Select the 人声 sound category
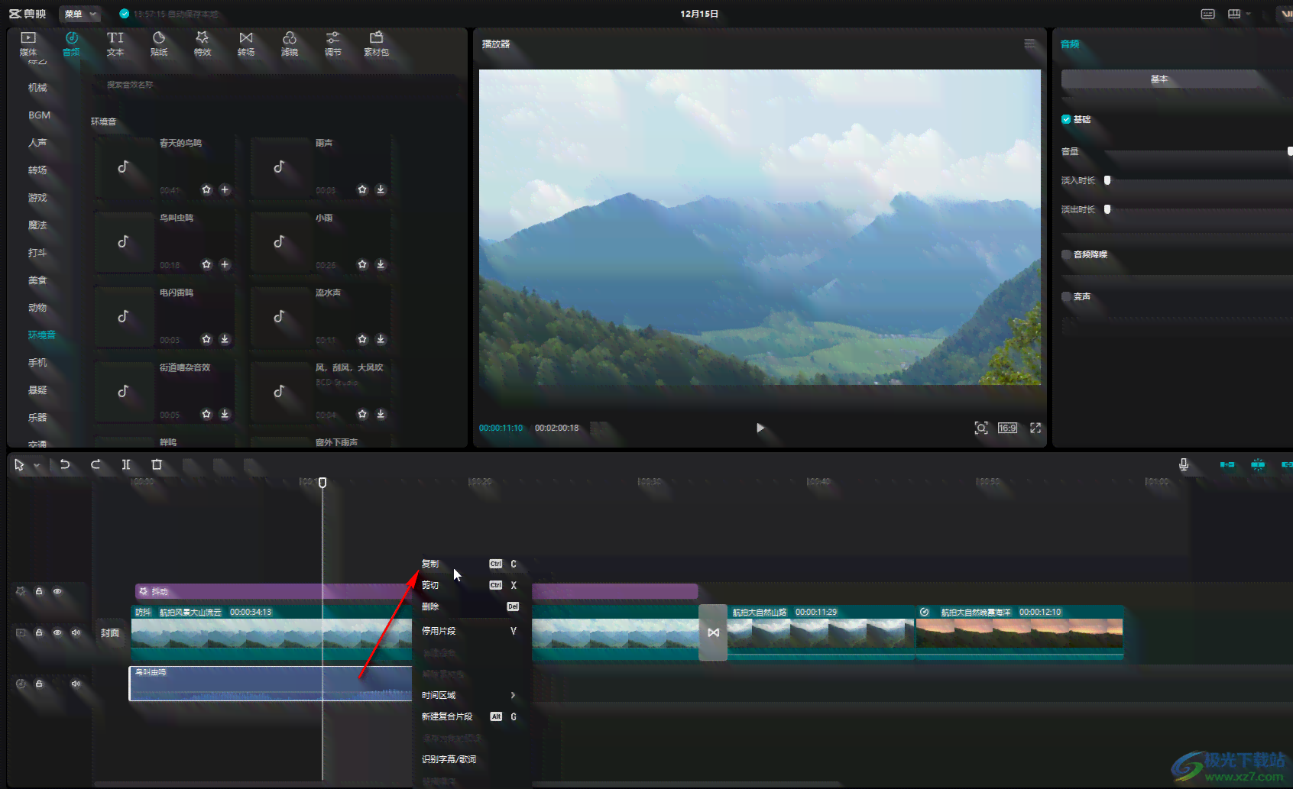Image resolution: width=1293 pixels, height=789 pixels. [37, 143]
